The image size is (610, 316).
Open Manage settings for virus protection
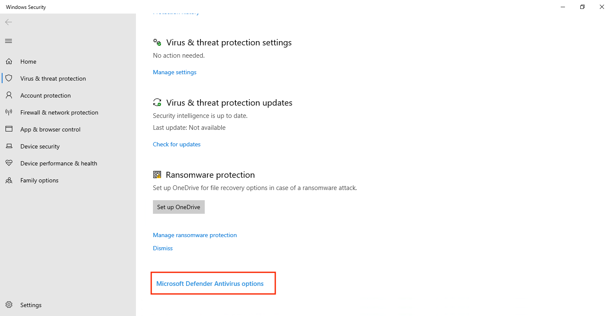click(174, 72)
